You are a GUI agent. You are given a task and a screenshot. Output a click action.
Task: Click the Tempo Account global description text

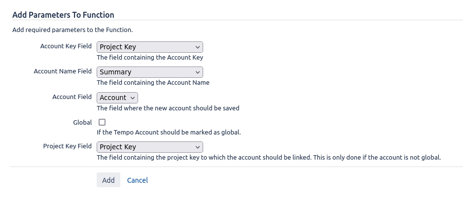169,133
